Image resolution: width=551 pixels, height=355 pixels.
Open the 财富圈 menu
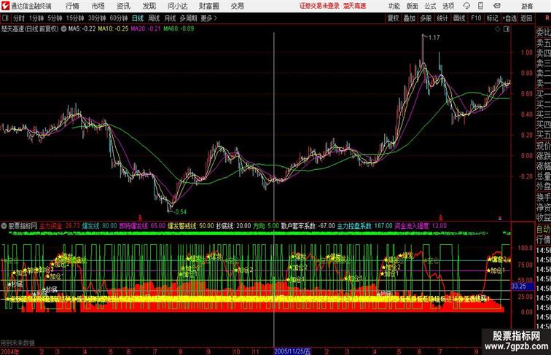point(208,6)
